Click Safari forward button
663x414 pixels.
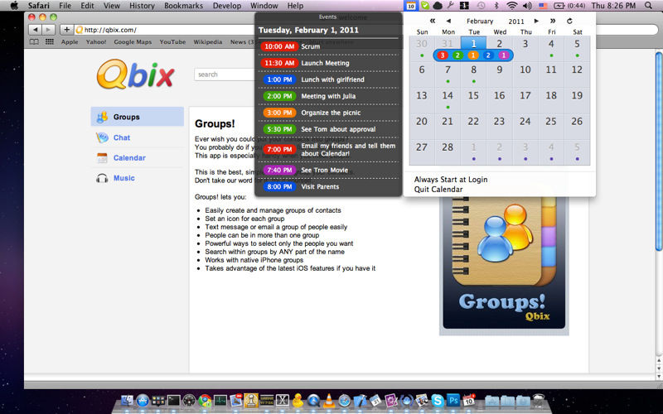pyautogui.click(x=49, y=30)
